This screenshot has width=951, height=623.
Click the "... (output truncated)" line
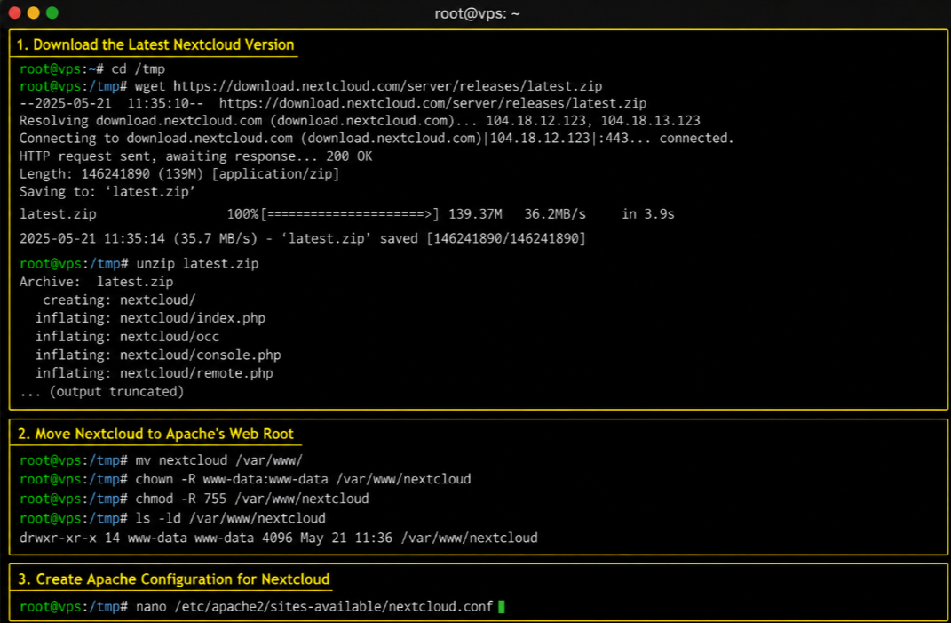[101, 392]
